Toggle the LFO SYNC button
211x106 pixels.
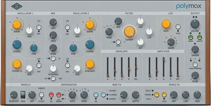click(x=178, y=27)
